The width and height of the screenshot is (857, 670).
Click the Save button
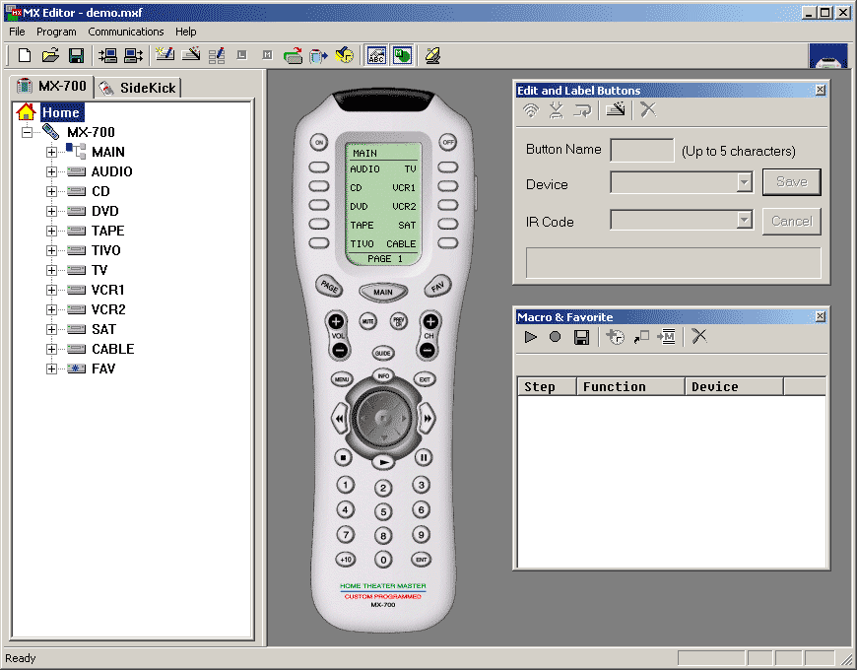[791, 182]
